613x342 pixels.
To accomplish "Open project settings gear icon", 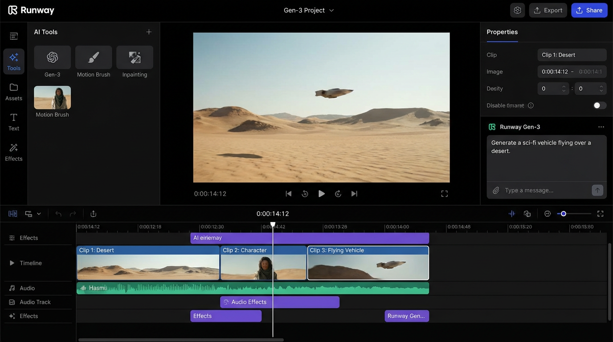I will point(517,10).
